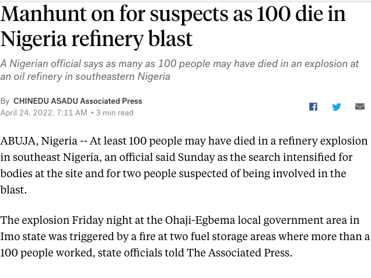Click the word 'blast.' ending first paragraph
The height and width of the screenshot is (278, 371).
14,190
